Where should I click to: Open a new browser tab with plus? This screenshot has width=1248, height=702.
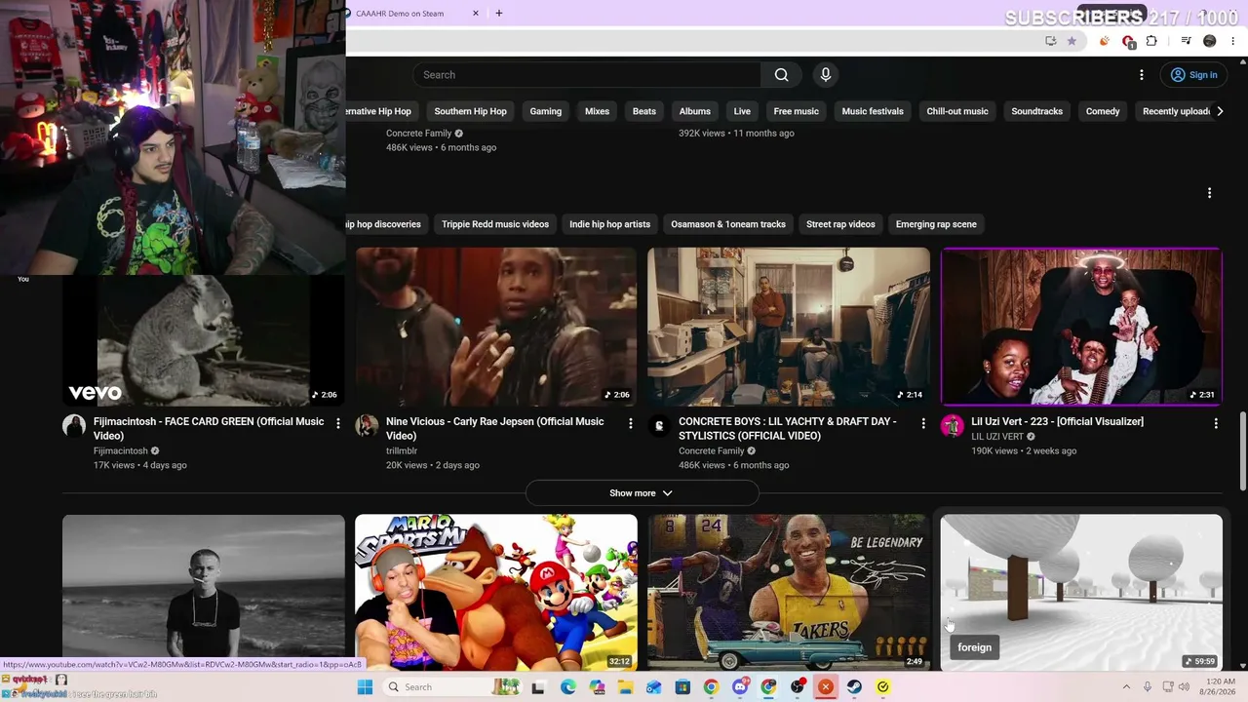pyautogui.click(x=499, y=14)
